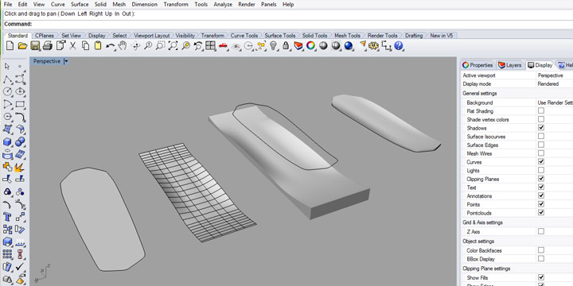
Task: Select the blue Box solid tool
Action: coord(8,142)
